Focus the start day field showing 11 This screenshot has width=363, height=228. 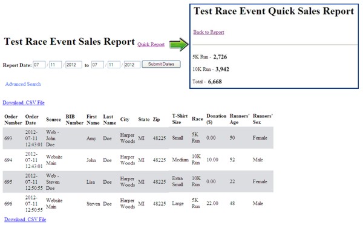click(x=55, y=65)
